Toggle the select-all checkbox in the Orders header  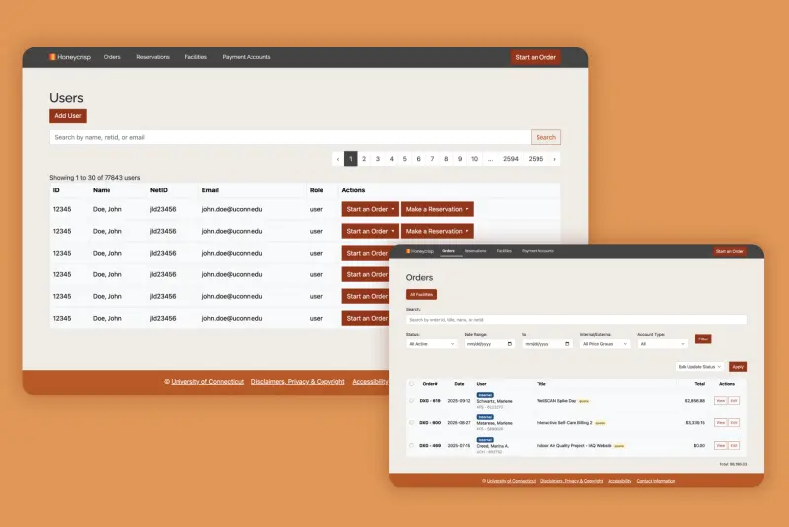pyautogui.click(x=411, y=383)
